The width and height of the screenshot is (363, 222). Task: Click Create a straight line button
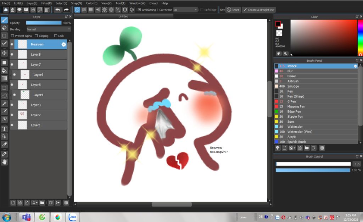coord(258,10)
